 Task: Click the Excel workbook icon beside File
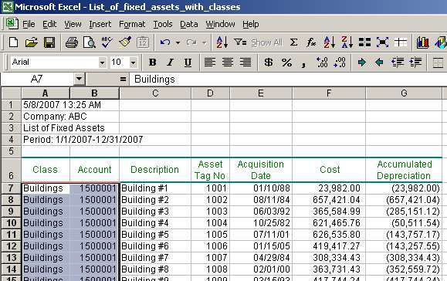click(12, 24)
